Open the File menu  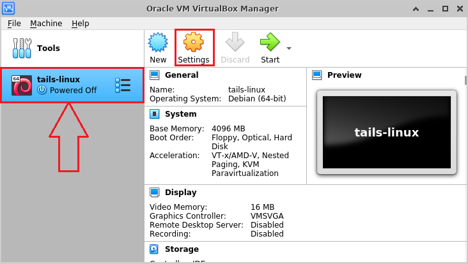click(14, 23)
